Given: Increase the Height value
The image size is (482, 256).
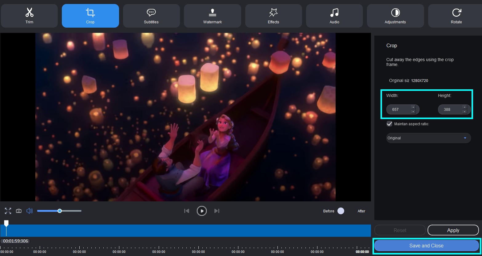Looking at the screenshot, I should pos(464,107).
